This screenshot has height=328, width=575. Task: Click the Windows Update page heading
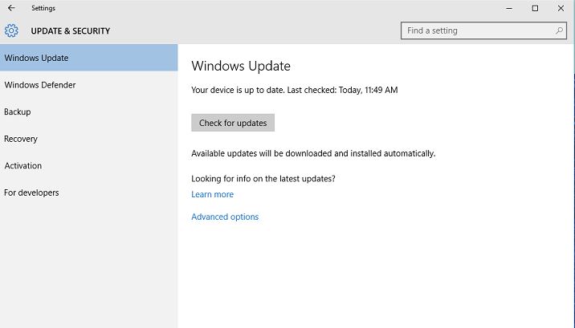(x=241, y=66)
